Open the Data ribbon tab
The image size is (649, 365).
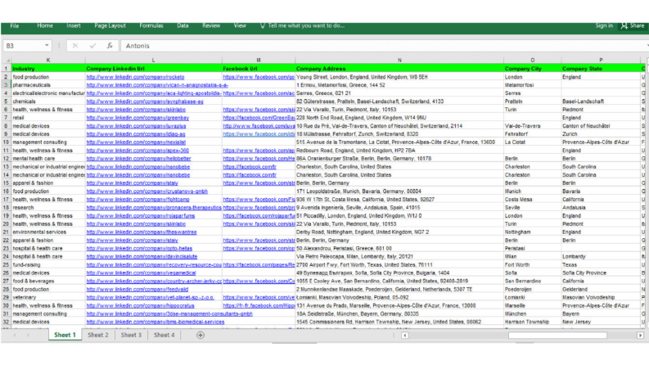pyautogui.click(x=183, y=25)
